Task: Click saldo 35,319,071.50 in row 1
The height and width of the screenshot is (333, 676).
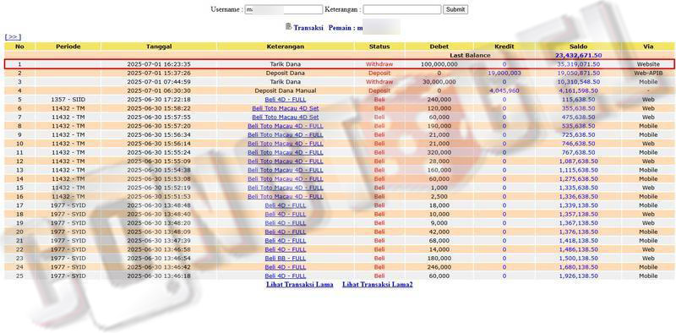Action: [578, 64]
